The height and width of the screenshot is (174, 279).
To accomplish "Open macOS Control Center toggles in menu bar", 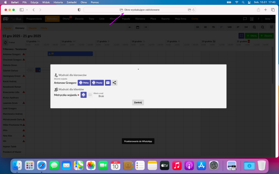I will click(249, 2).
